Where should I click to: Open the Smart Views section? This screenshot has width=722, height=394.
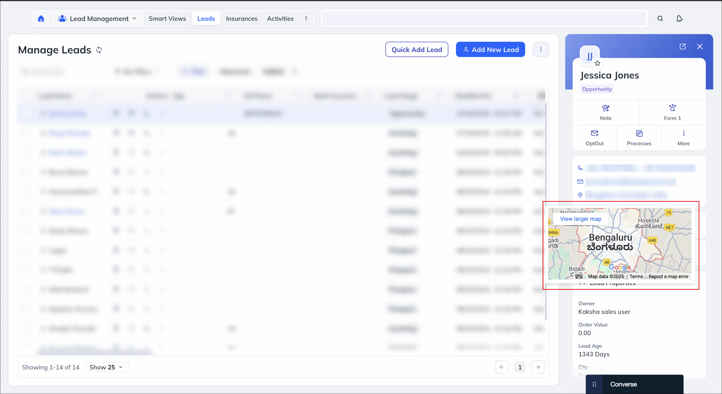pos(167,18)
